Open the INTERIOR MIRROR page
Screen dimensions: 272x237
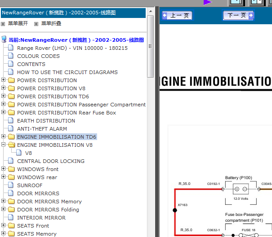coord(41,218)
